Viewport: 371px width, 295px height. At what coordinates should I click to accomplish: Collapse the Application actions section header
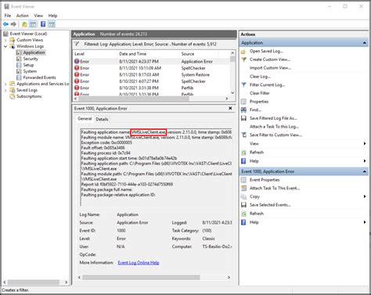tap(365, 43)
